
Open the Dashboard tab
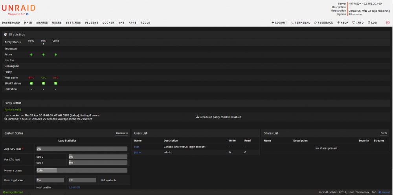pyautogui.click(x=11, y=22)
